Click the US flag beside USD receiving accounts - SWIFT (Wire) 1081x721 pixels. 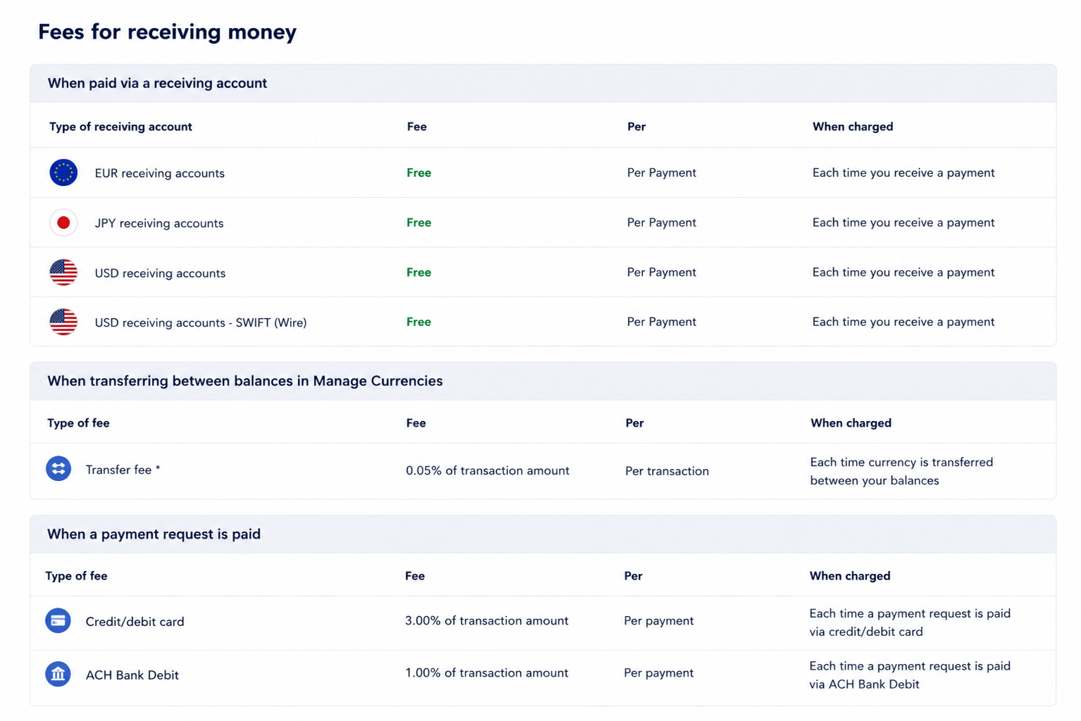point(63,322)
